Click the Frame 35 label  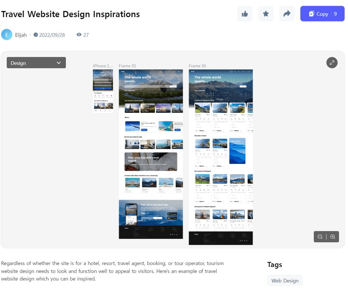click(x=127, y=66)
